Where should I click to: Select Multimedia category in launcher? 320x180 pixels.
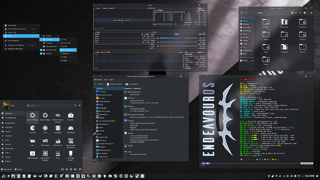(x=13, y=148)
